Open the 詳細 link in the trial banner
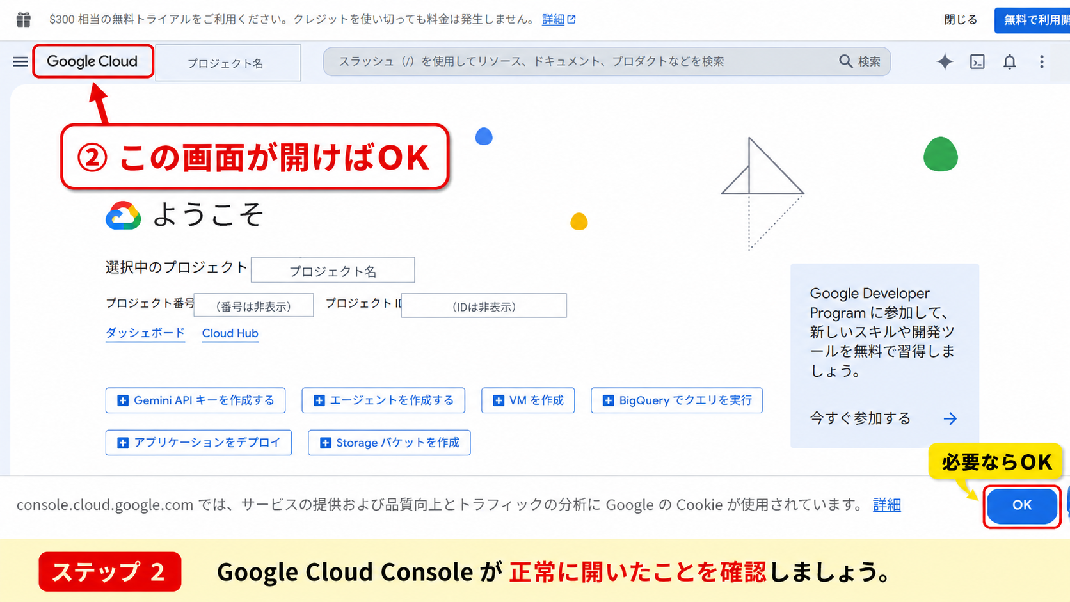 click(559, 19)
